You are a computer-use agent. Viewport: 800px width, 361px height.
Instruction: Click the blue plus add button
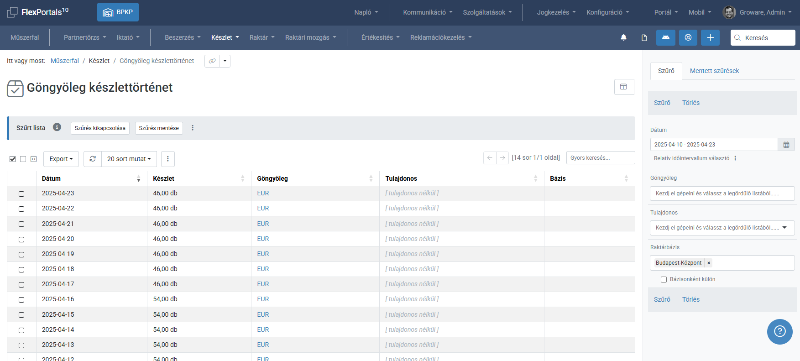click(x=710, y=37)
